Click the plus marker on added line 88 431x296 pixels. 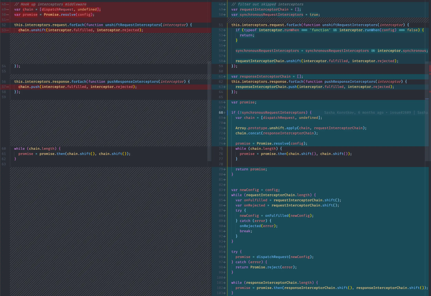225,216
